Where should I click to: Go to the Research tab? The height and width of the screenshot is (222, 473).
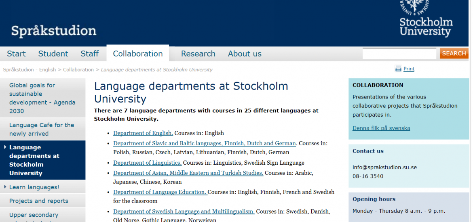click(x=198, y=54)
